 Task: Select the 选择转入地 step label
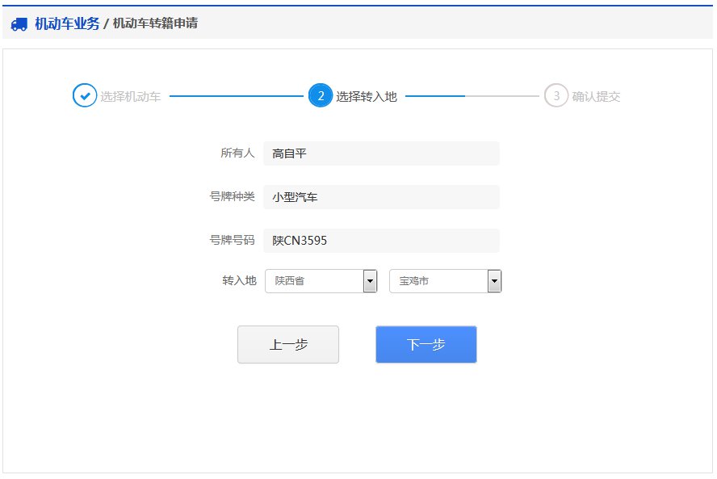coord(366,96)
